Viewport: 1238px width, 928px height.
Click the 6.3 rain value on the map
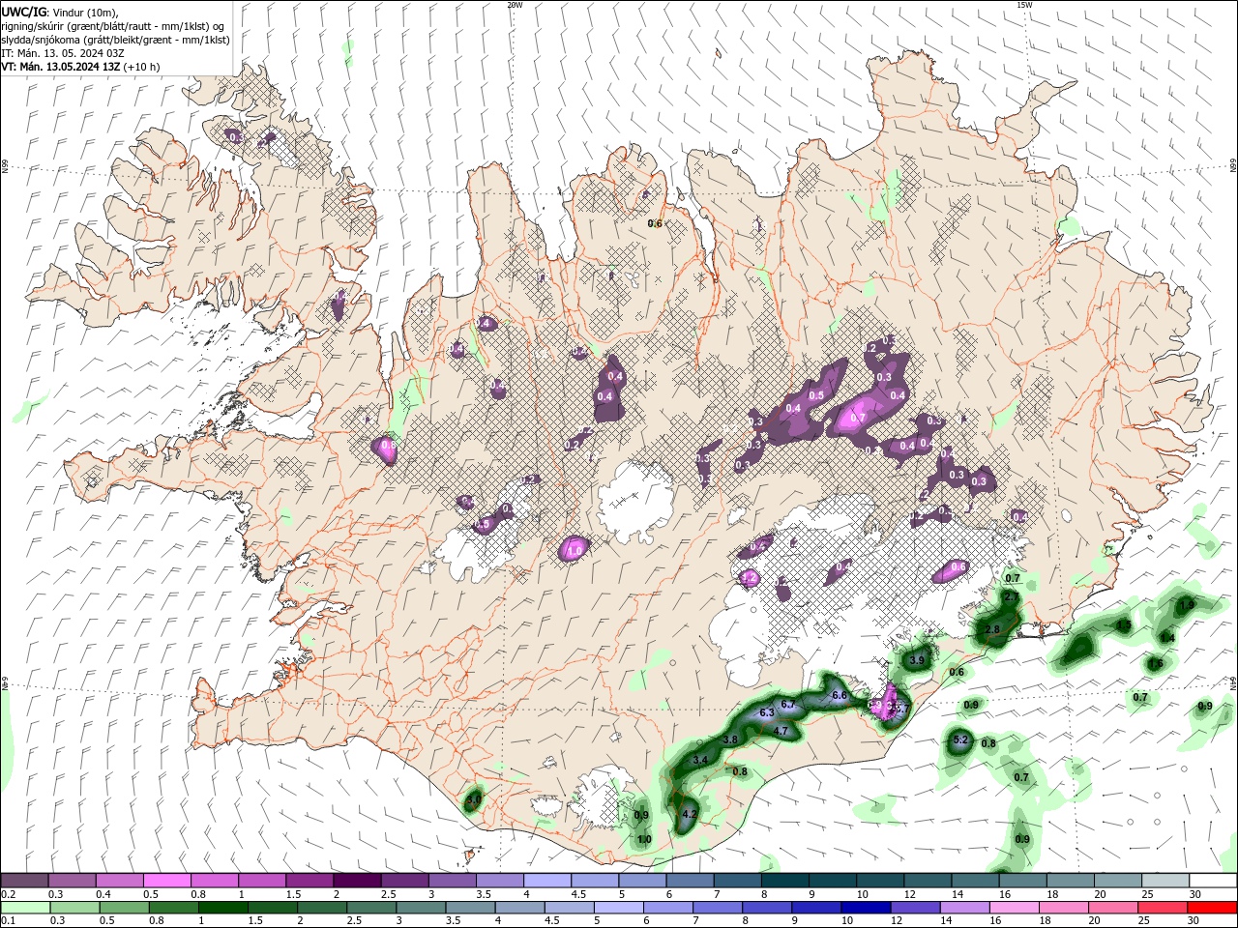coord(767,712)
